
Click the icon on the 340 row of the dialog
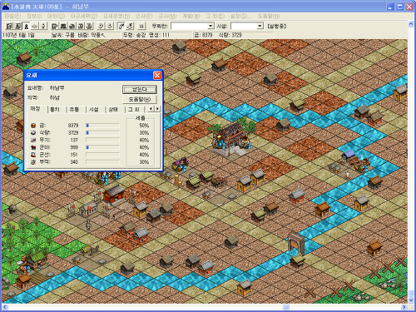pyautogui.click(x=33, y=162)
